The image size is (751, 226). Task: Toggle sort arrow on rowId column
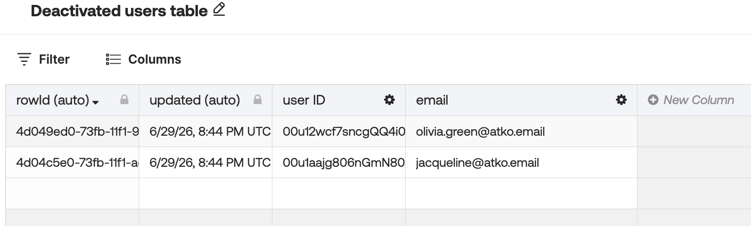click(x=96, y=102)
